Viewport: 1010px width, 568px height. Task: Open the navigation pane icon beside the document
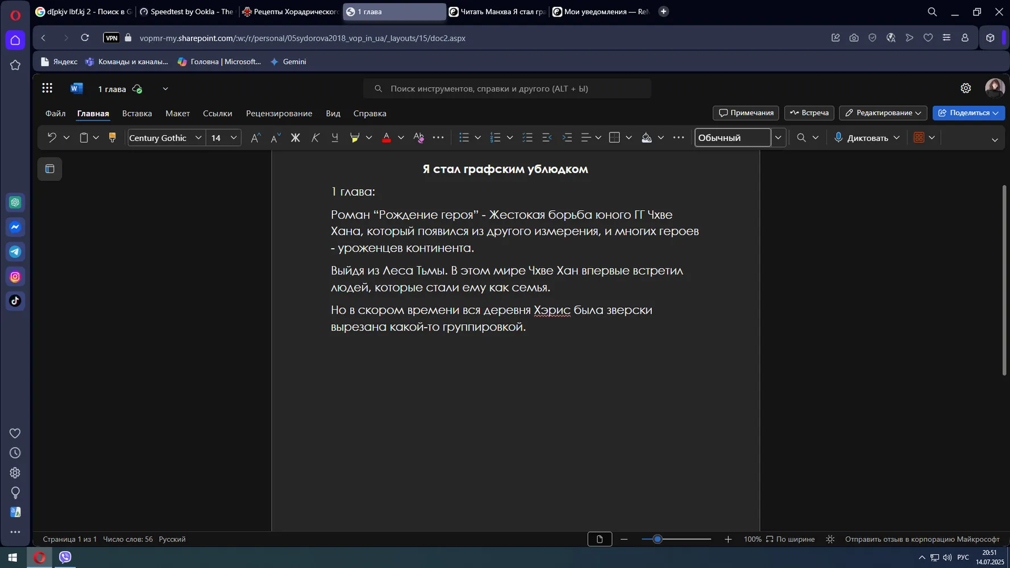tap(50, 169)
